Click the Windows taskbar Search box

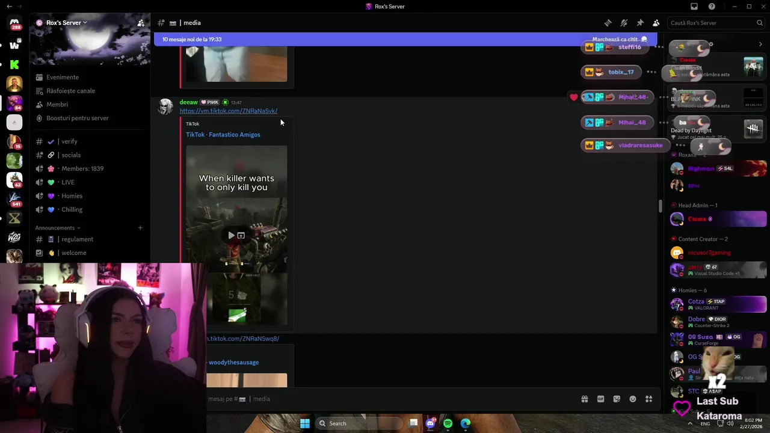point(359,423)
